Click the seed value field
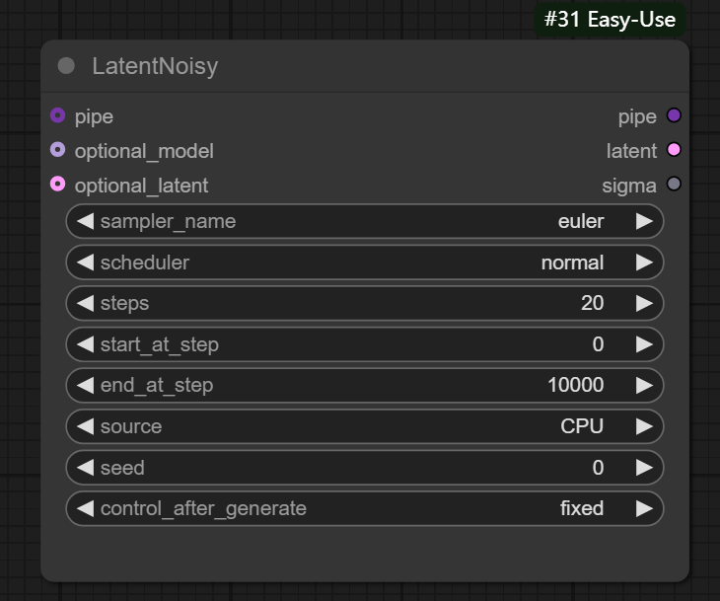Viewport: 720px width, 601px height. [x=365, y=468]
